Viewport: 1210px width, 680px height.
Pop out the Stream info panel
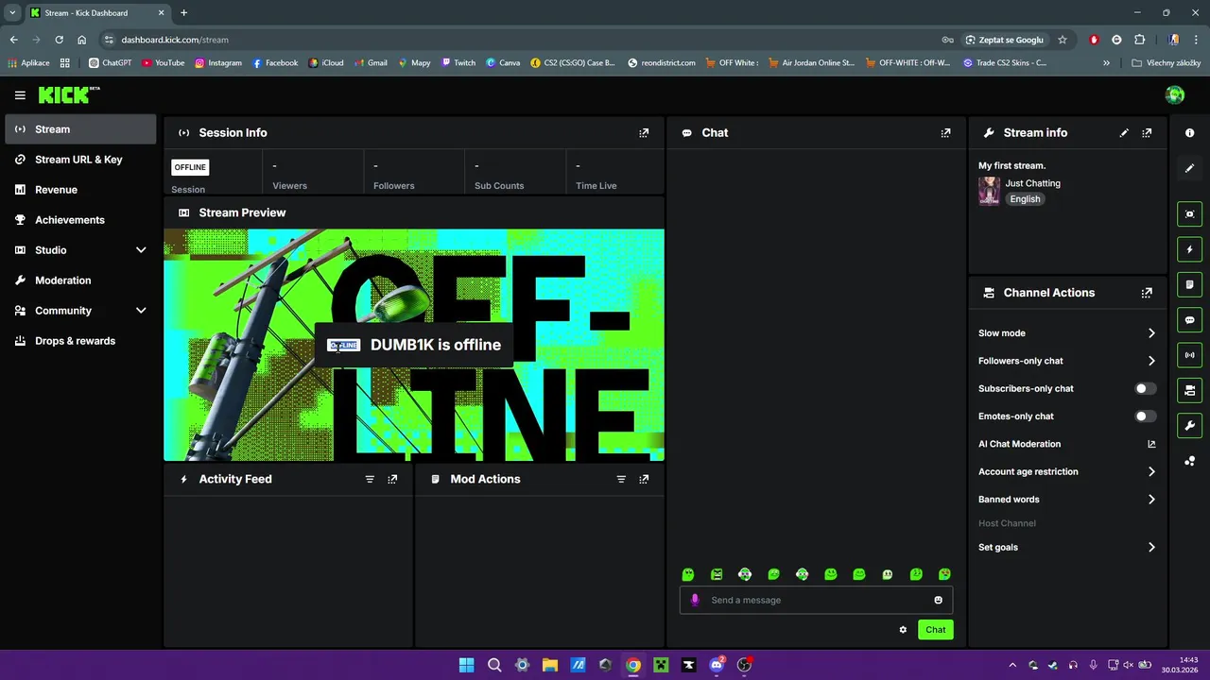[1147, 133]
